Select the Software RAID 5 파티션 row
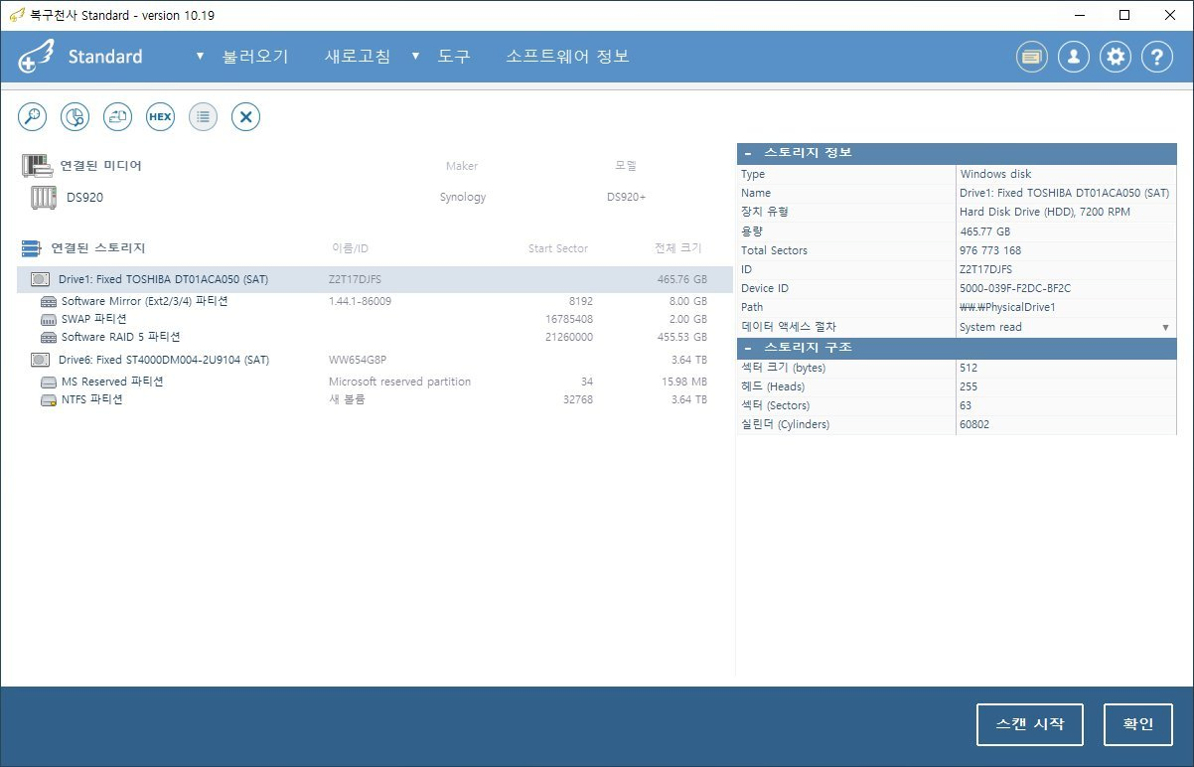 click(374, 338)
